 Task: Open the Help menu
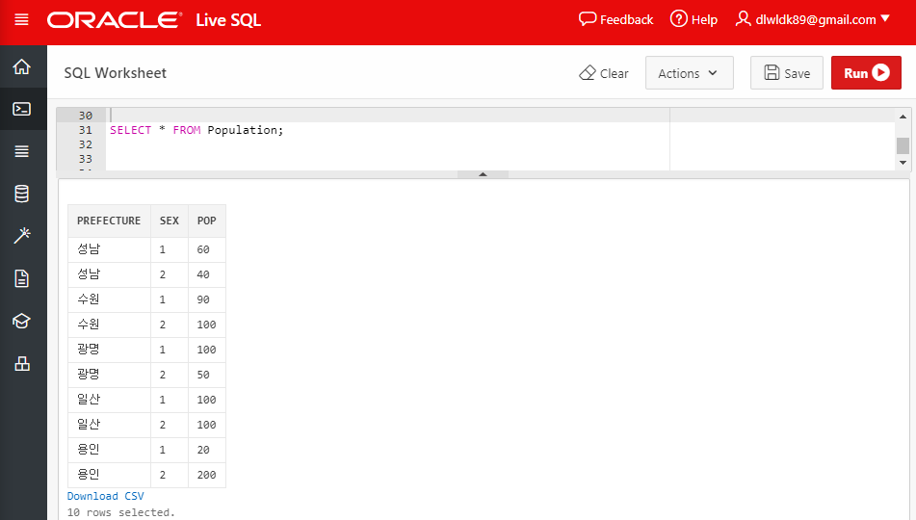694,20
